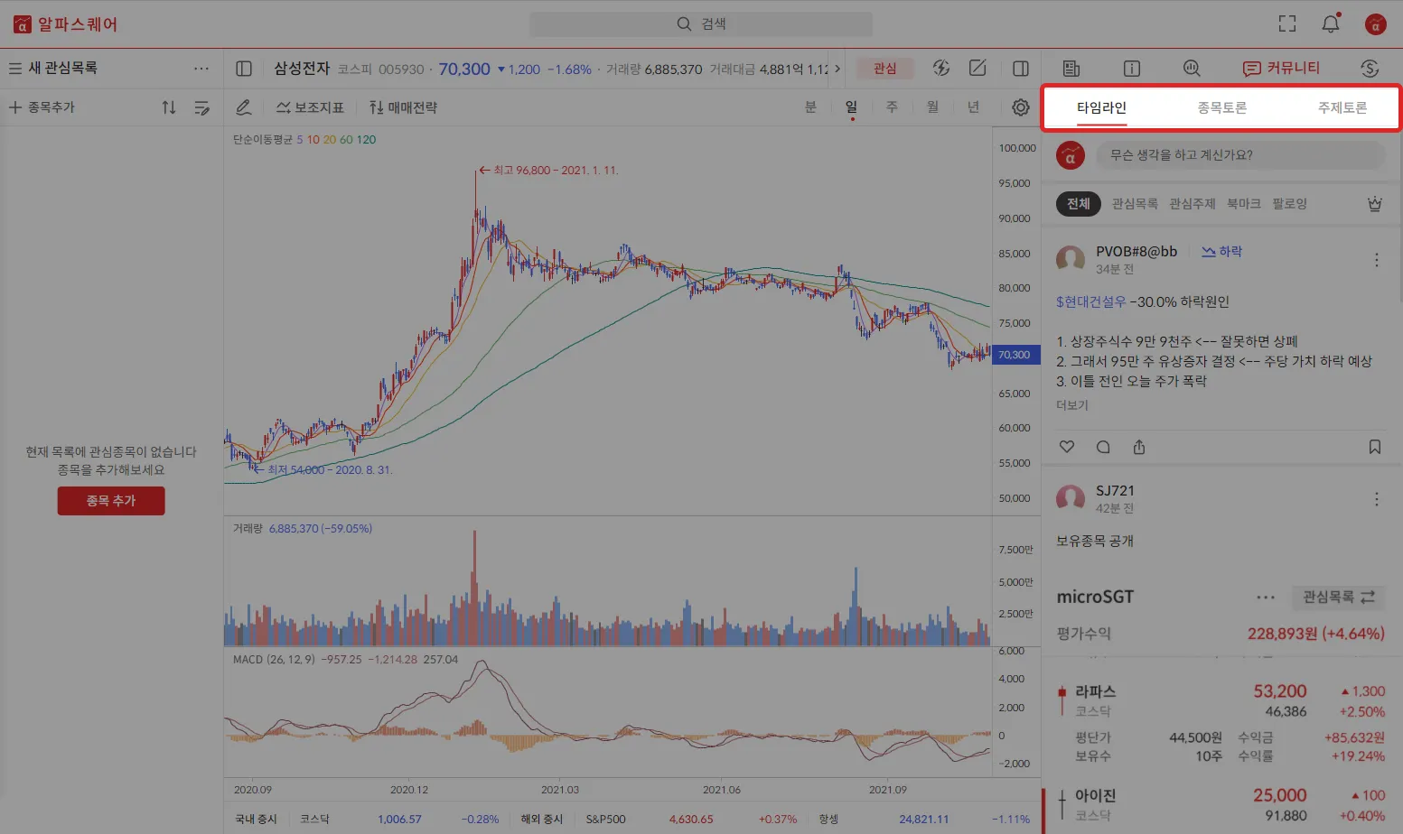1403x834 pixels.
Task: Switch to the 커뮤니티 panel
Action: (1281, 69)
